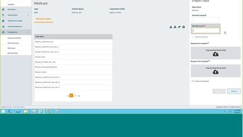Click the Orchestration sidebar icon
Screen dimensions: 243x137
pos(3,15)
